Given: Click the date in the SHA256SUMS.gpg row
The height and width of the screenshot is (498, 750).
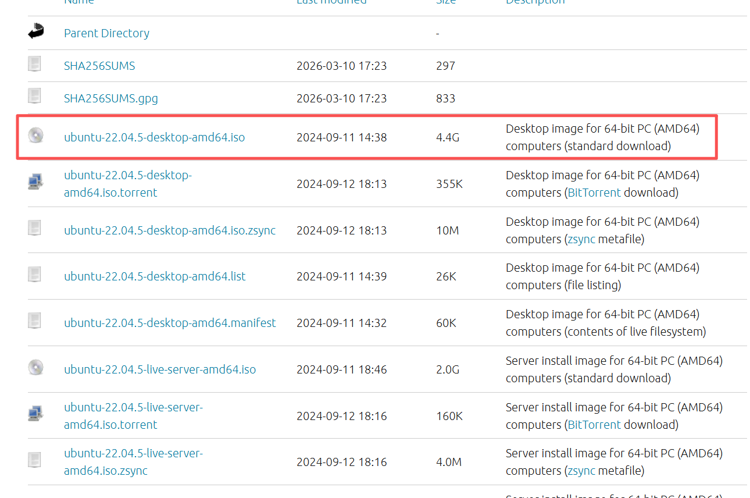Looking at the screenshot, I should click(x=341, y=98).
